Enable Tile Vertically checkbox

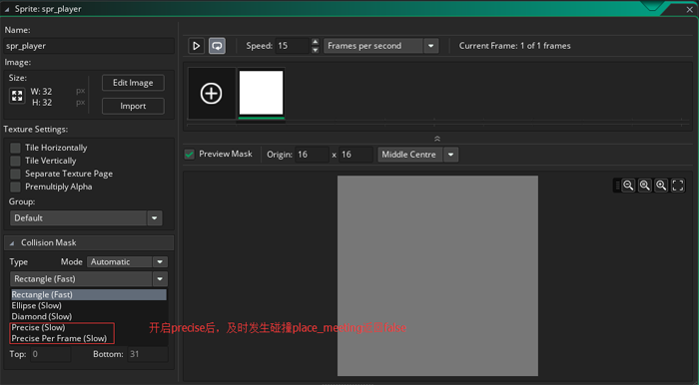coord(16,161)
